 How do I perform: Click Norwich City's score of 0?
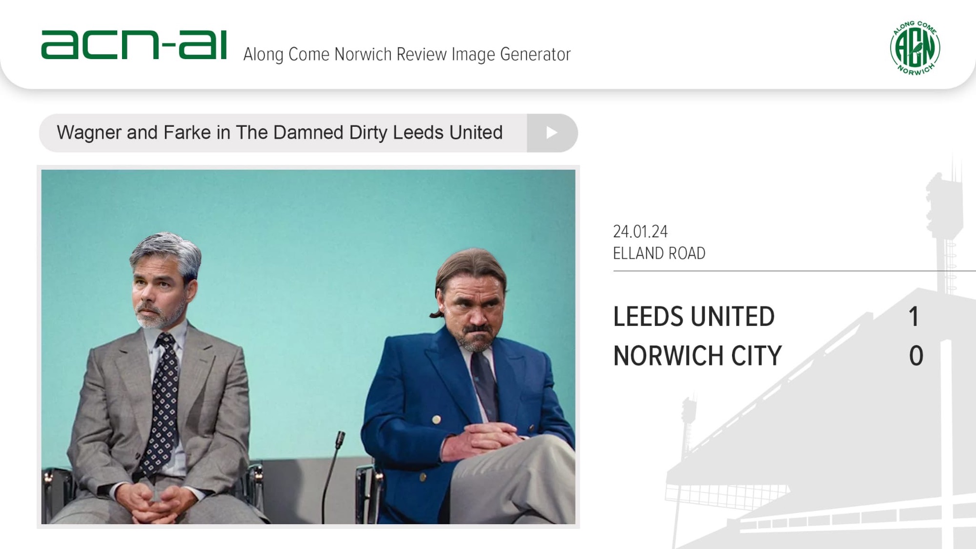[916, 356]
